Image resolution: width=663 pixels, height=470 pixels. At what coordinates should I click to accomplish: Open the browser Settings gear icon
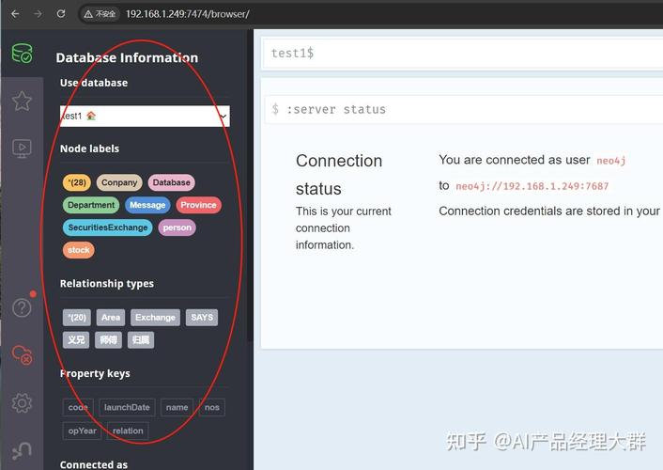coord(22,402)
